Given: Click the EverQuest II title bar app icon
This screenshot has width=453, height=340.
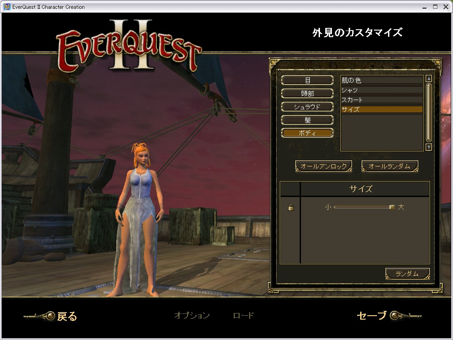Looking at the screenshot, I should [7, 7].
